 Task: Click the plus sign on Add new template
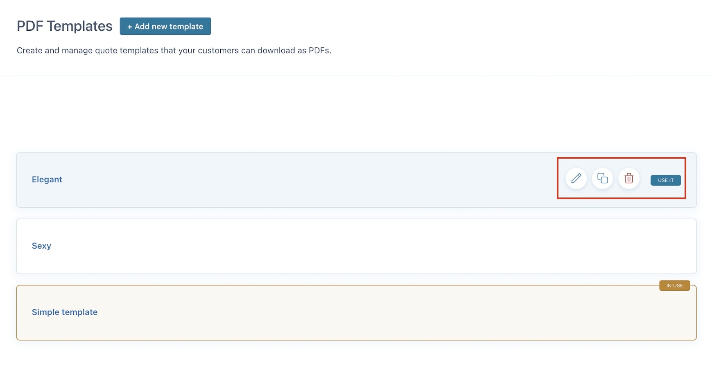pos(129,27)
